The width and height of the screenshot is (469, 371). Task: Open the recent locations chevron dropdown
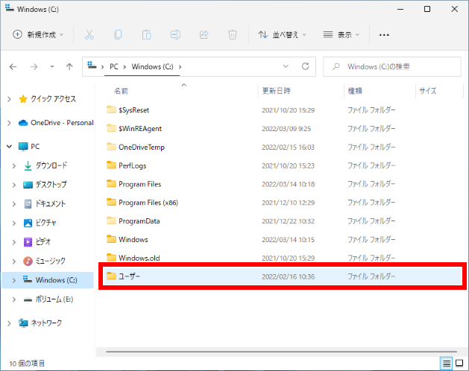[x=52, y=66]
